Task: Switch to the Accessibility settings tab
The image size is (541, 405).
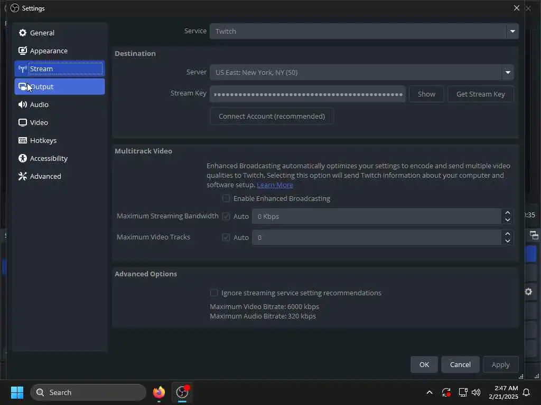Action: pos(60,158)
